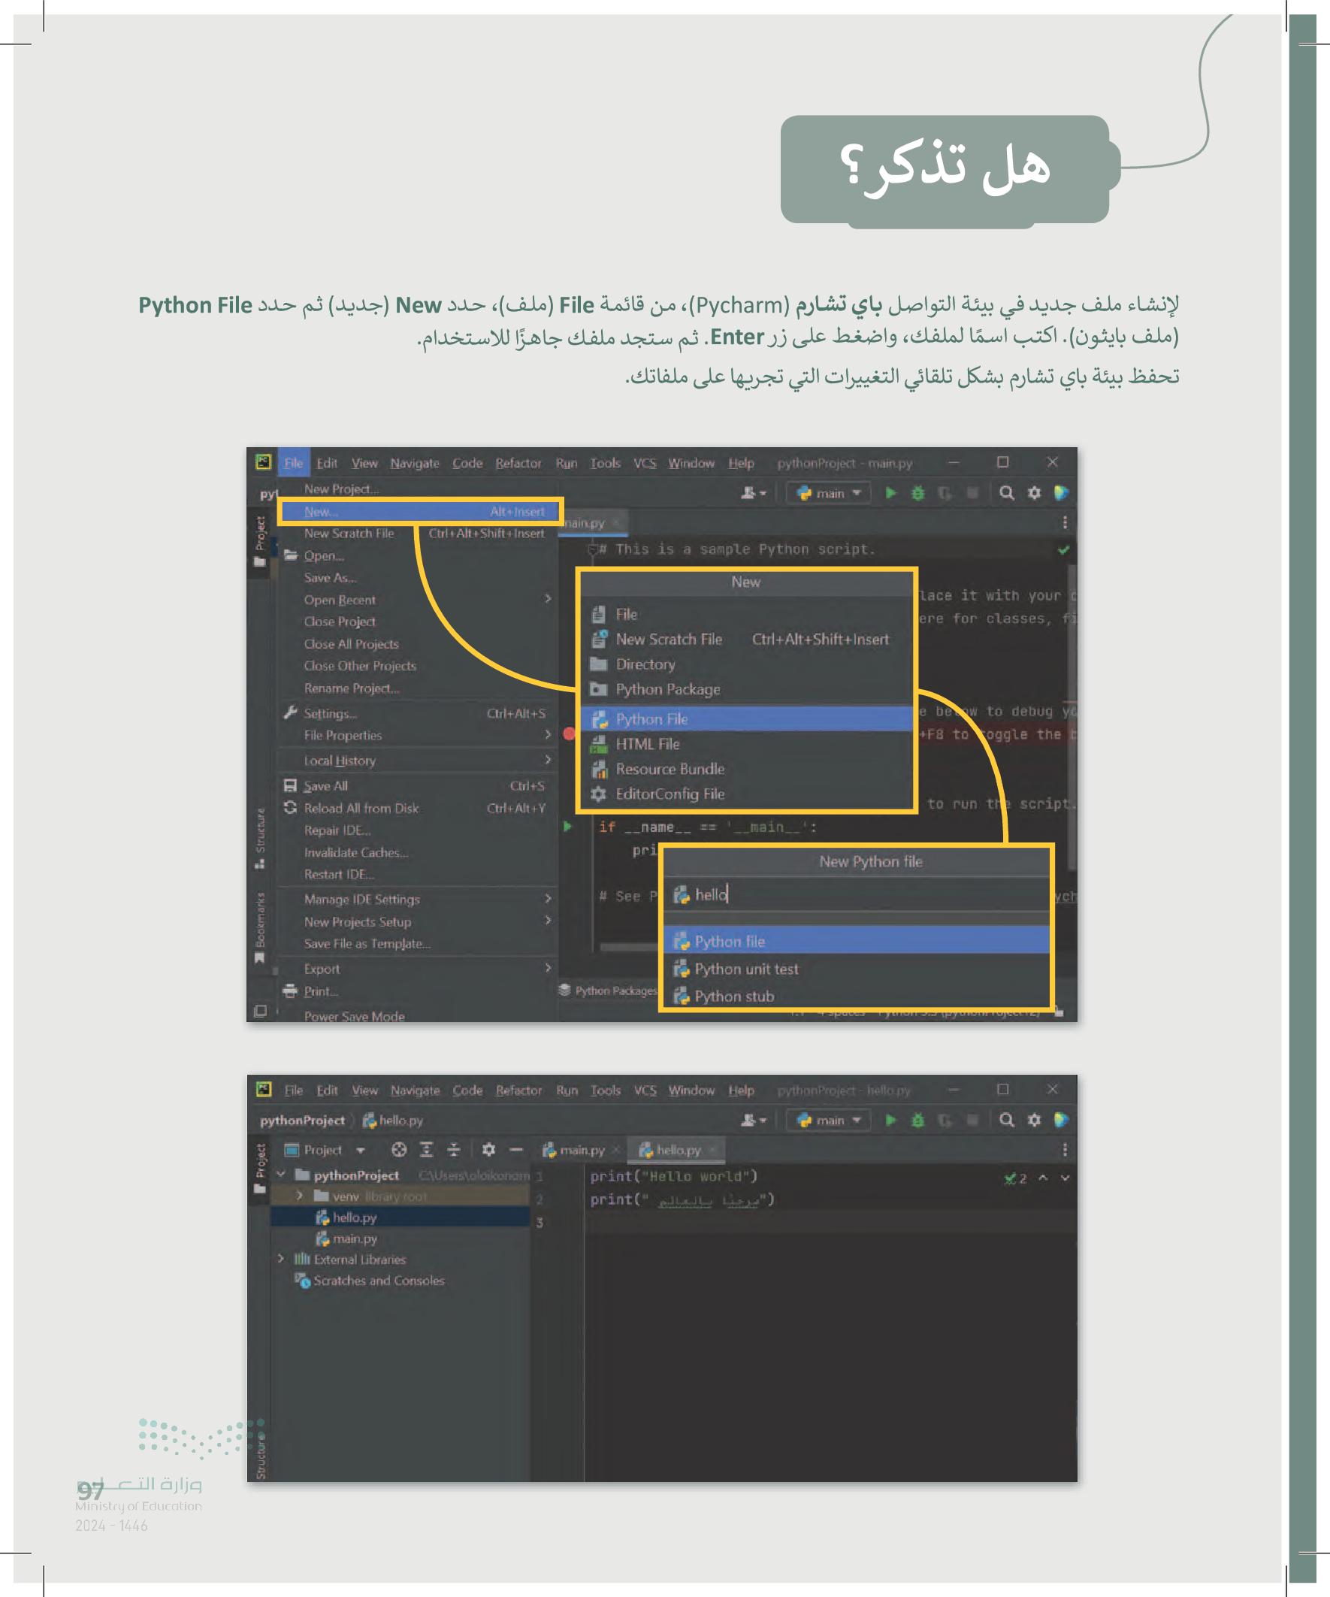Toggle the red breakpoint in editor gutter
Image resolution: width=1330 pixels, height=1597 pixels.
(569, 733)
